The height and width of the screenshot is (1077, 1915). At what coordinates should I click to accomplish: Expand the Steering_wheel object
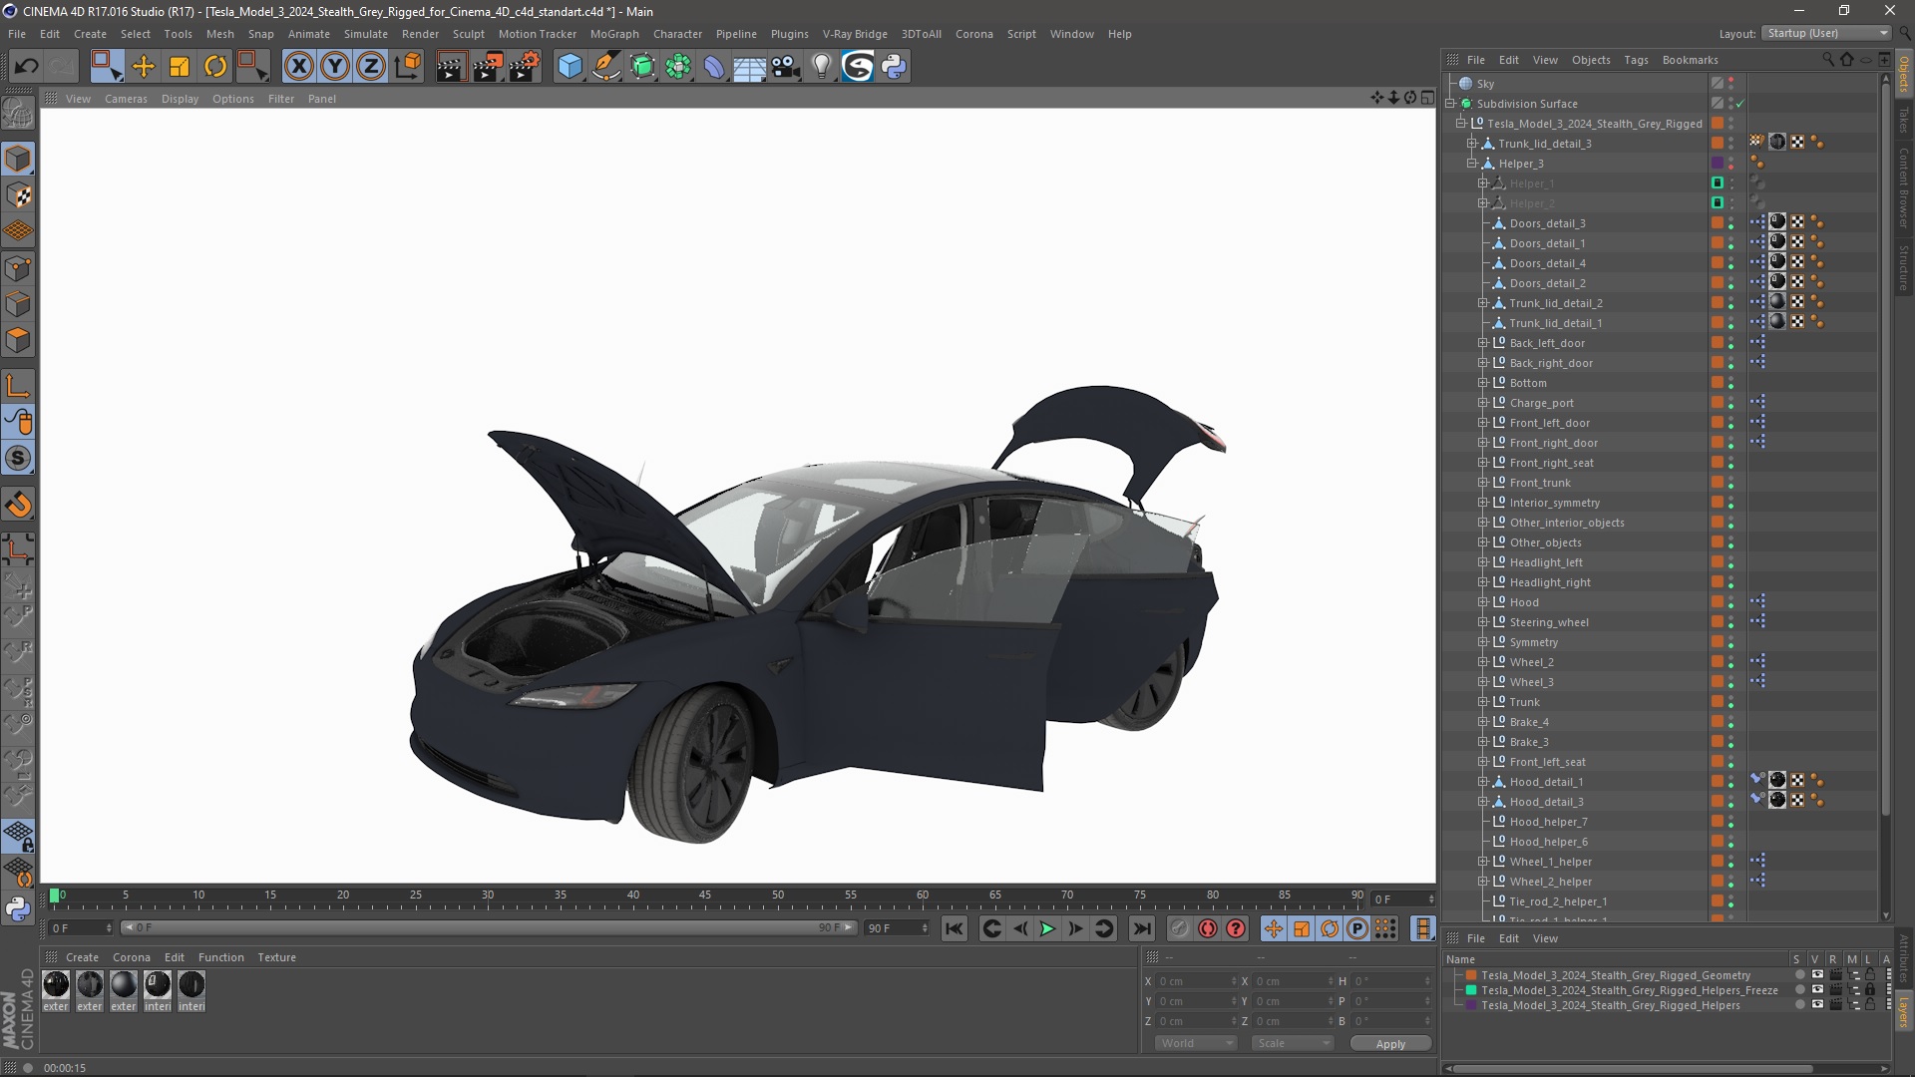pyautogui.click(x=1483, y=622)
